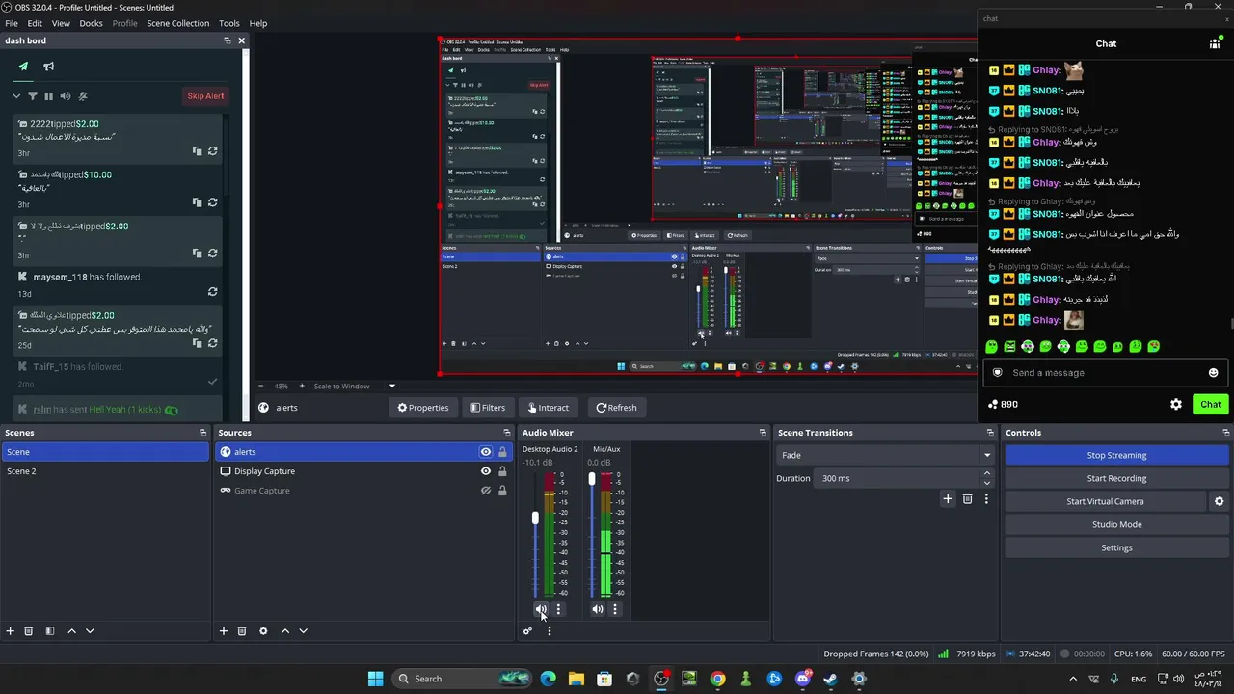Hide the Display Capture source
This screenshot has width=1234, height=694.
(486, 471)
